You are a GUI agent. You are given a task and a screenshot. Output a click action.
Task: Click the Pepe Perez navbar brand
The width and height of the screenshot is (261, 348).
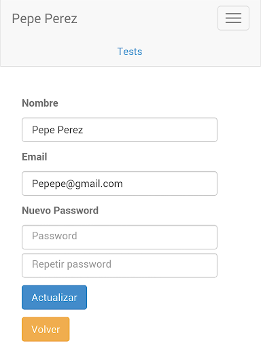coord(44,18)
